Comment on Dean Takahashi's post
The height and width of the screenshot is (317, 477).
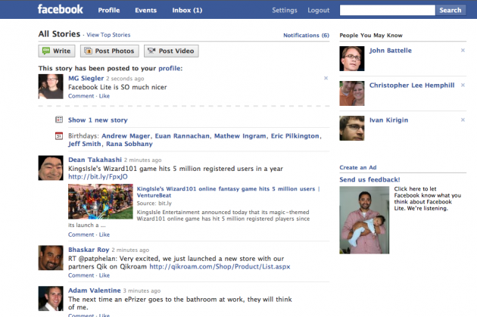[81, 235]
